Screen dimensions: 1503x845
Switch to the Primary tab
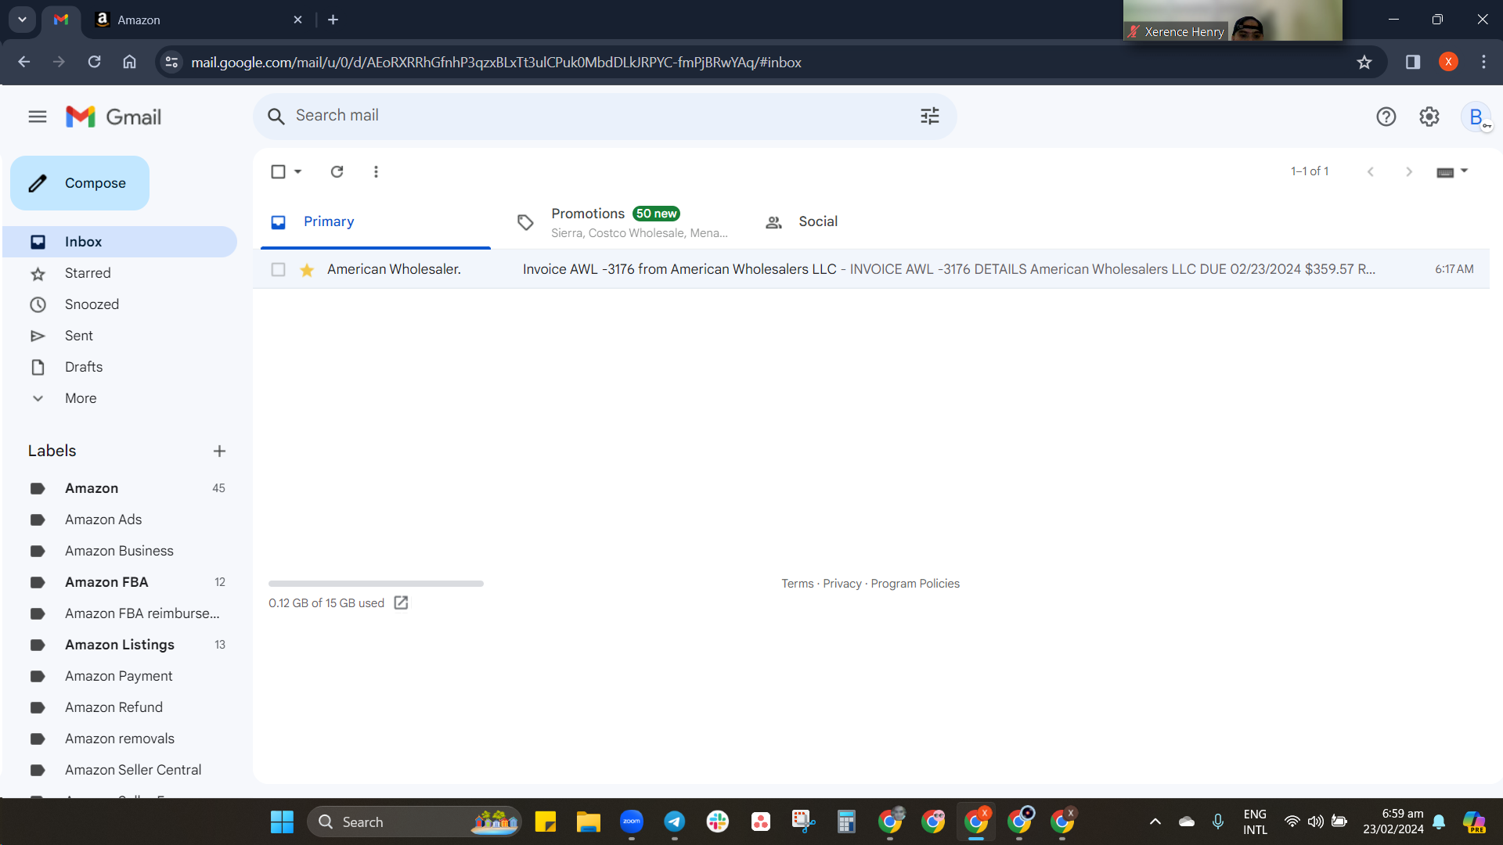coord(376,222)
